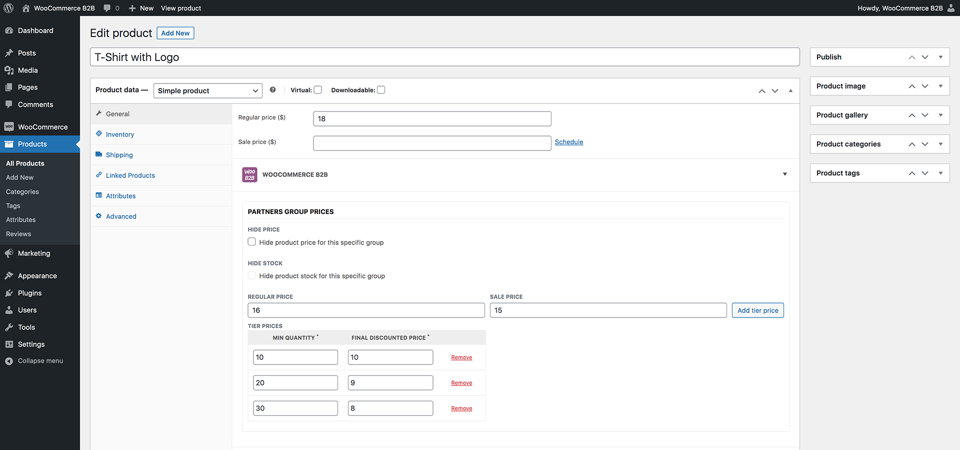The height and width of the screenshot is (450, 960).
Task: Open the Simple product type dropdown
Action: (207, 90)
